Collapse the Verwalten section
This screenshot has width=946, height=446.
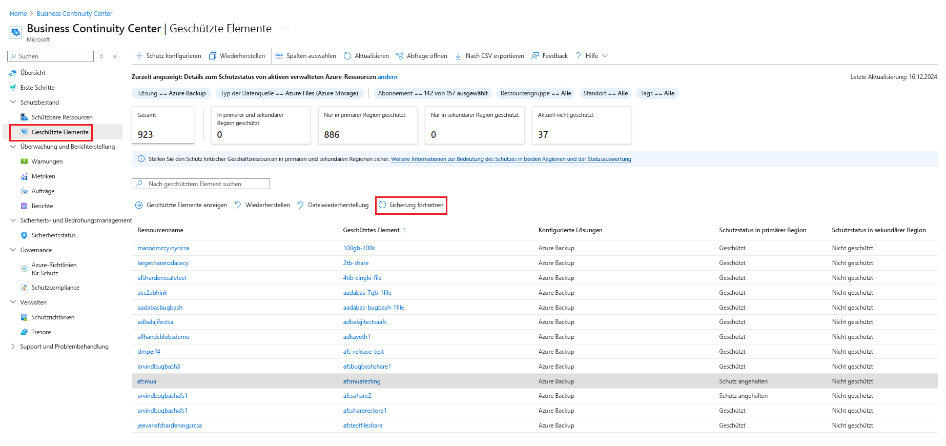[x=13, y=302]
